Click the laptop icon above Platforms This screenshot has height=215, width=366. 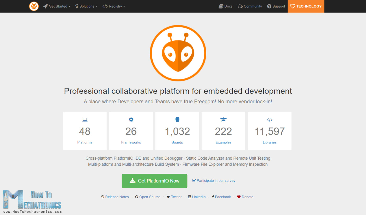pyautogui.click(x=85, y=120)
